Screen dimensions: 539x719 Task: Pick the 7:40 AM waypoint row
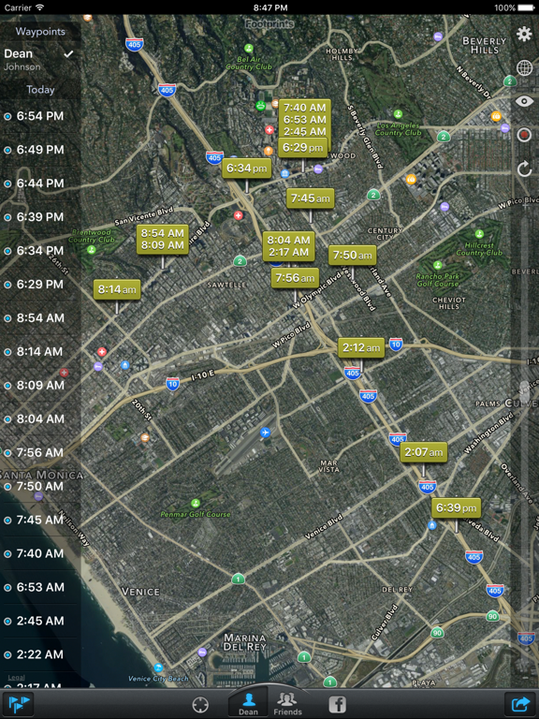[40, 553]
